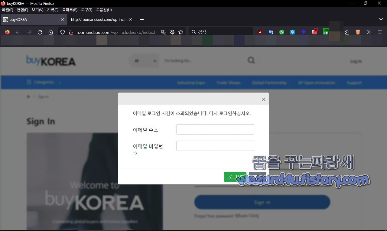Open 파일(F) menu
Screen dimensions: 387x231
(x=8, y=10)
